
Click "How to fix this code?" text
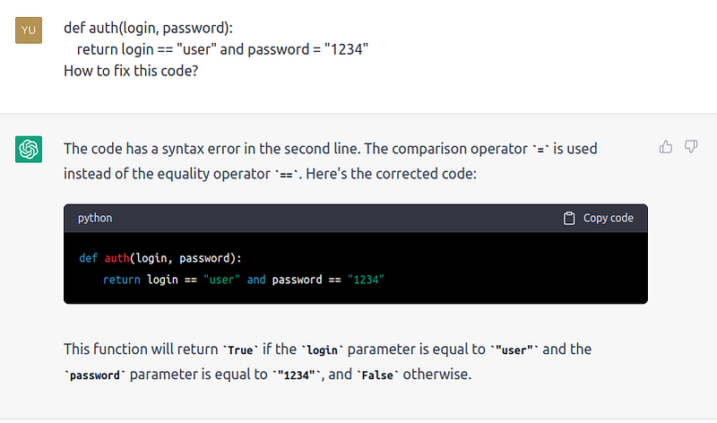(x=131, y=71)
